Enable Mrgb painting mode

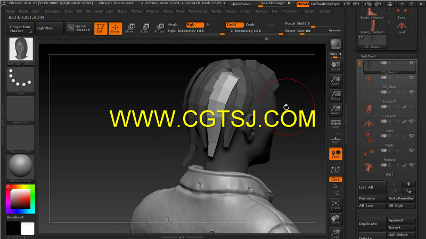pyautogui.click(x=173, y=24)
